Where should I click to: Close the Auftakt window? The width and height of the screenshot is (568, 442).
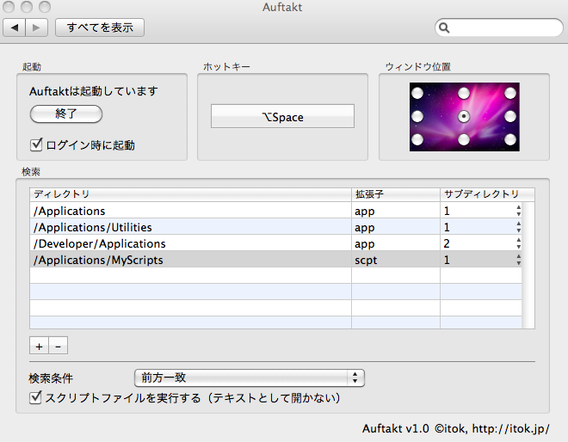tap(9, 7)
